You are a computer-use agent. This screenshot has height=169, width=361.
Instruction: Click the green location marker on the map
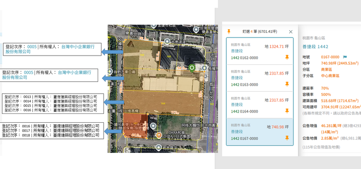pyautogui.click(x=192, y=68)
